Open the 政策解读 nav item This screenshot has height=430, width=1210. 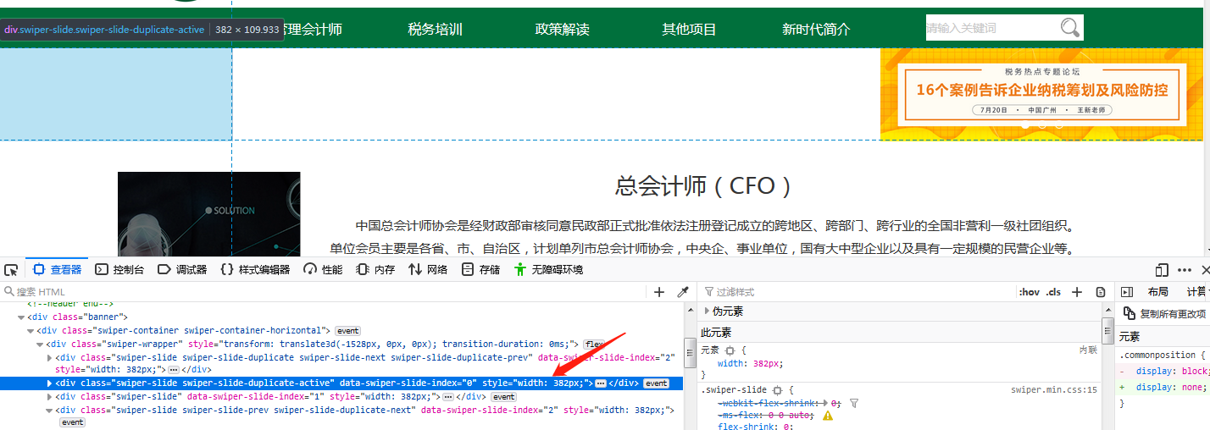coord(562,30)
